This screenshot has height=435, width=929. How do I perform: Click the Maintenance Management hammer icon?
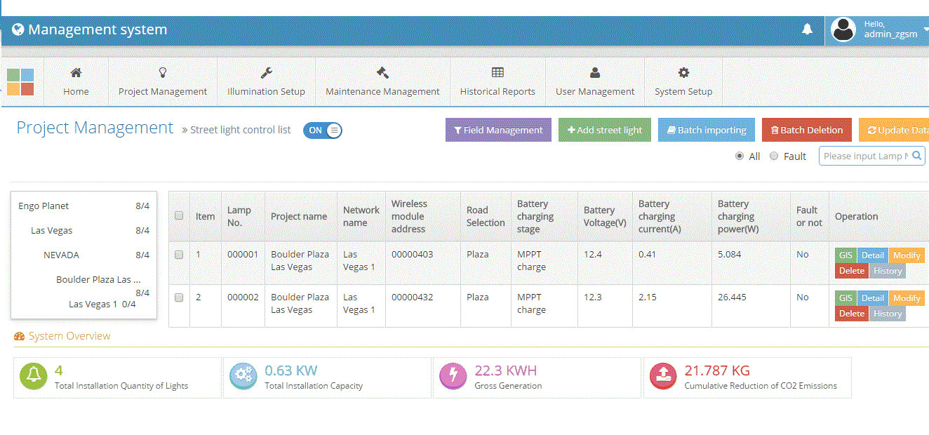click(x=382, y=72)
